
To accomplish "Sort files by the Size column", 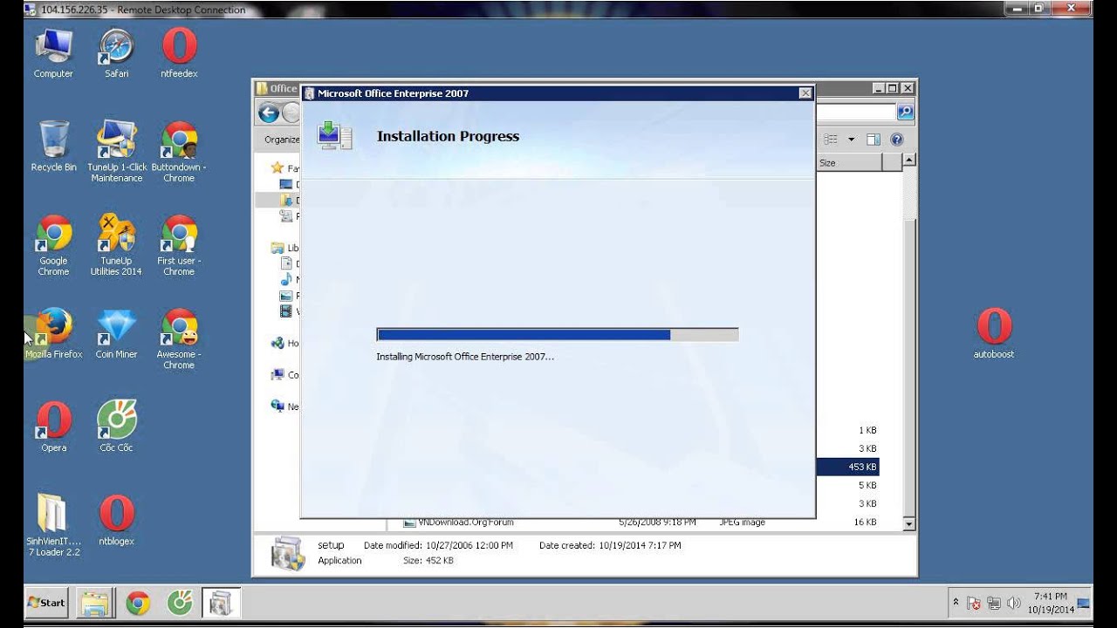I will 848,163.
